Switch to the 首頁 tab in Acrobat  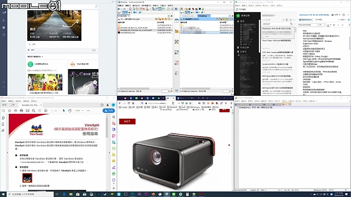(x=4, y=105)
